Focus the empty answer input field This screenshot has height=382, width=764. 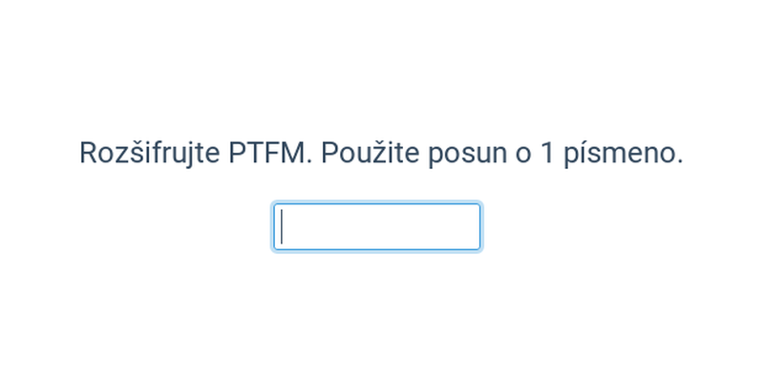click(x=376, y=227)
